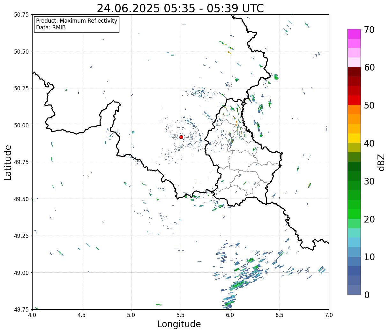389x332 pixels.
Task: Pick the bright red swatch just above 50
Action: (x=354, y=100)
